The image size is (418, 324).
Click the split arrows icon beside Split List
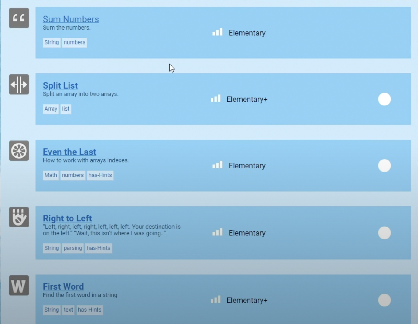click(19, 84)
